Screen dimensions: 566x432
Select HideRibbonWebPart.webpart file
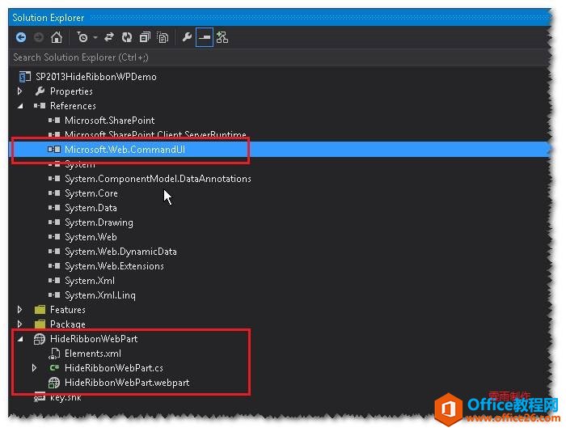point(127,383)
